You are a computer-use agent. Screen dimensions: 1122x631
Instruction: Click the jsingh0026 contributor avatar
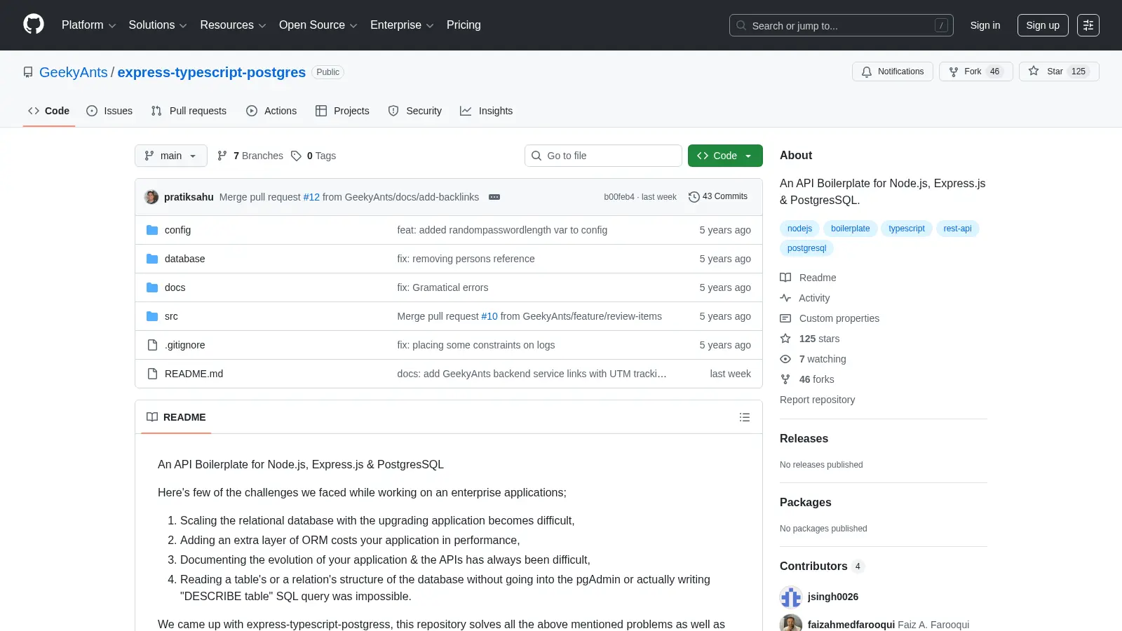(791, 597)
